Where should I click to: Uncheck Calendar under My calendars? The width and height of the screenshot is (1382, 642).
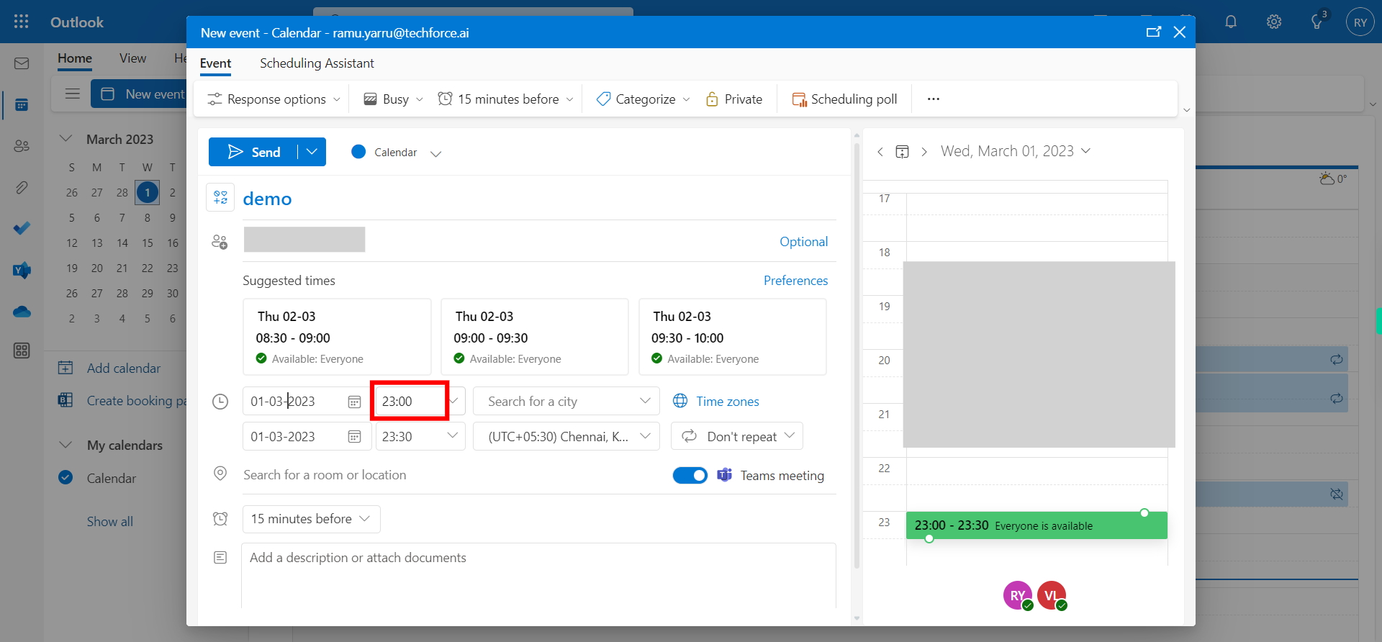[x=66, y=477]
